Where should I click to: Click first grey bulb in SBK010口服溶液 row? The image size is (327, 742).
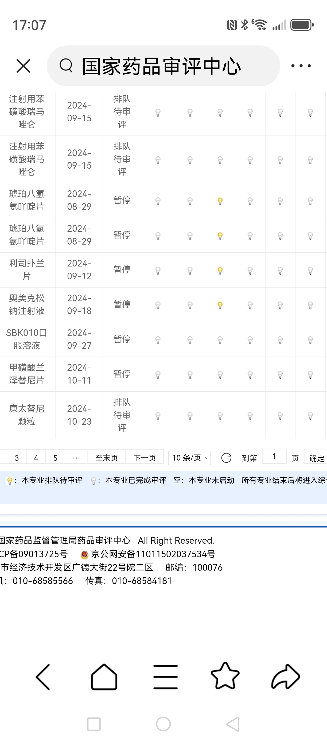(158, 340)
